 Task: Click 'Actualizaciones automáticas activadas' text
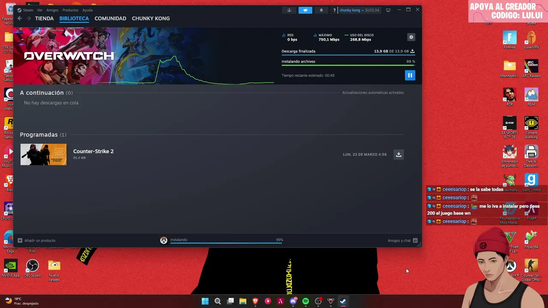373,92
